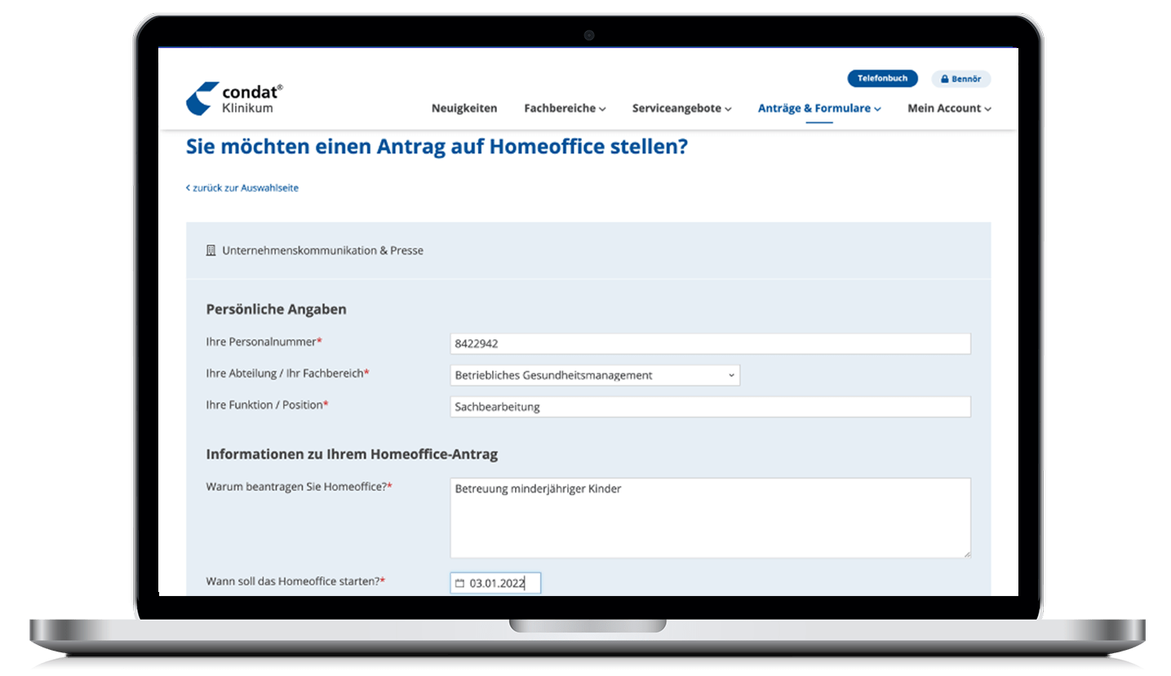The image size is (1171, 676).
Task: Click the Ihre Personalnummer label
Action: (264, 341)
